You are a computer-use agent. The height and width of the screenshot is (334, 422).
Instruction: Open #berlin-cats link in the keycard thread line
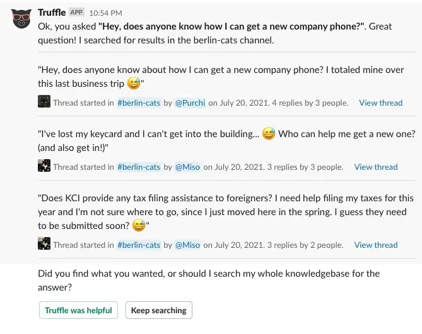pyautogui.click(x=139, y=167)
